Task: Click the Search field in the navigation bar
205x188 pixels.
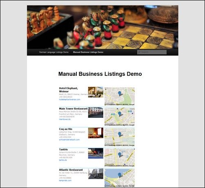Action: tap(152, 52)
